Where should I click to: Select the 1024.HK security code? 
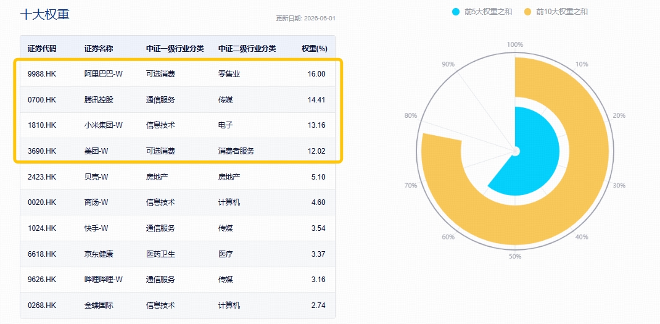[42, 228]
